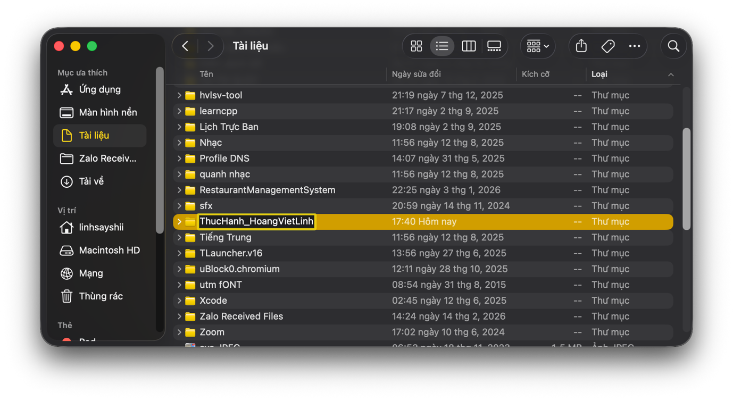Image resolution: width=733 pixels, height=400 pixels.
Task: Switch to icon grid view
Action: pyautogui.click(x=417, y=46)
